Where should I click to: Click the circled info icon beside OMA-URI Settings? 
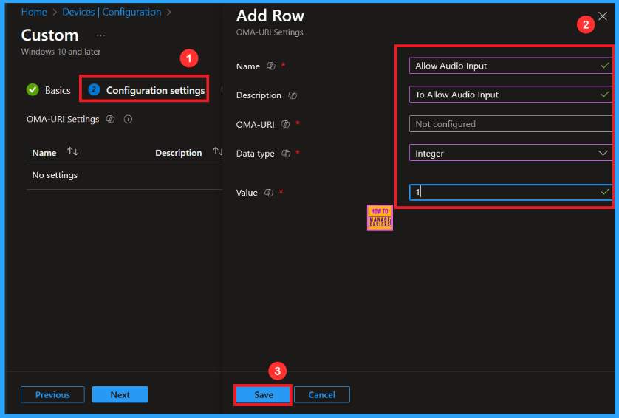pyautogui.click(x=128, y=119)
